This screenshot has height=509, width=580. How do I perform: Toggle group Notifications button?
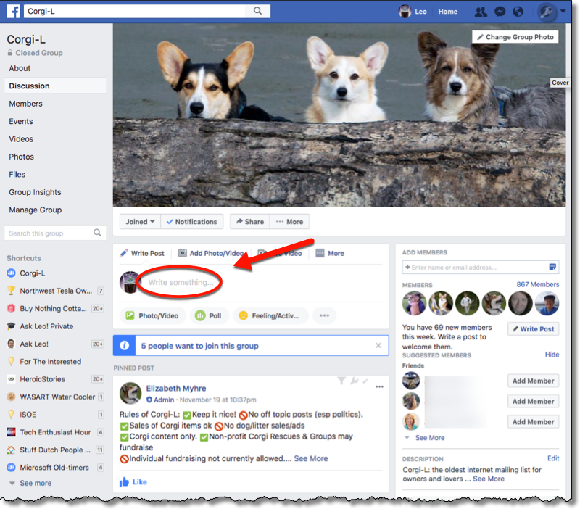click(x=192, y=222)
